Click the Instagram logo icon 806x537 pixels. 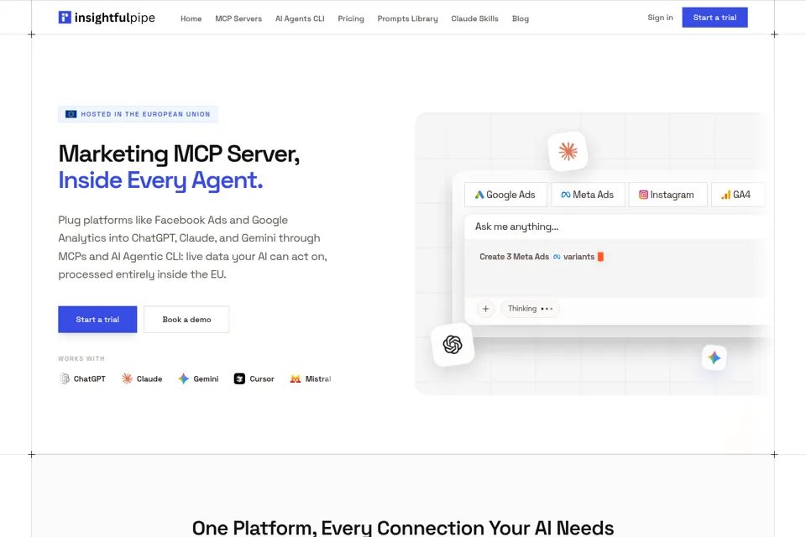coord(643,195)
